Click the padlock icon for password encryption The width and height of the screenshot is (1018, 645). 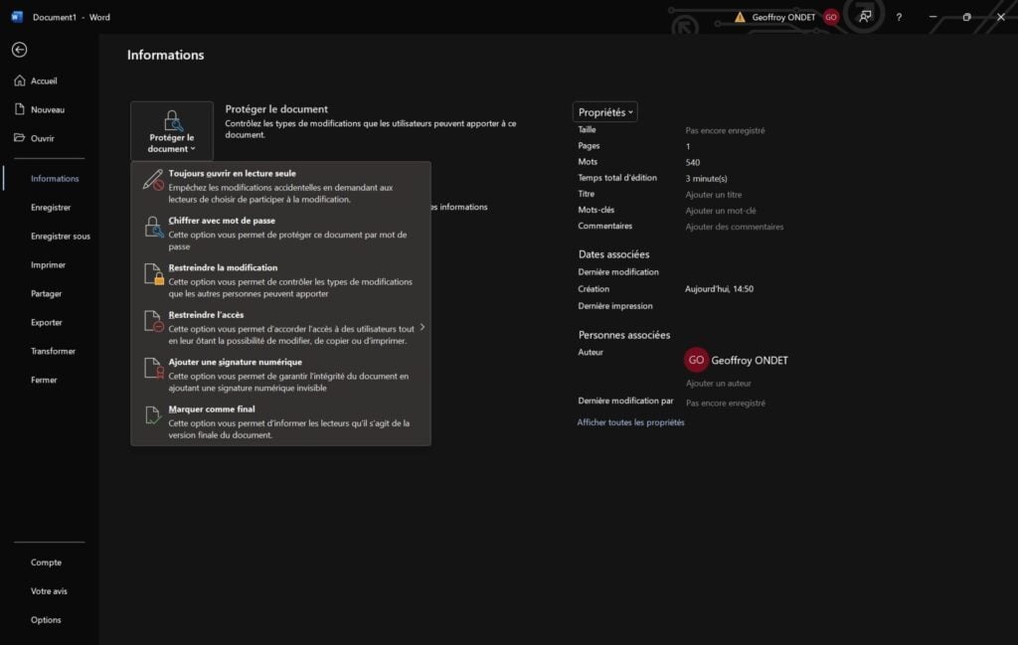[x=153, y=227]
